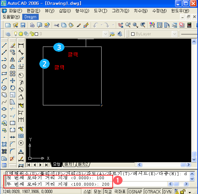Select the Spline draw tool
Image resolution: width=198 pixels, height=194 pixels.
tap(4, 102)
